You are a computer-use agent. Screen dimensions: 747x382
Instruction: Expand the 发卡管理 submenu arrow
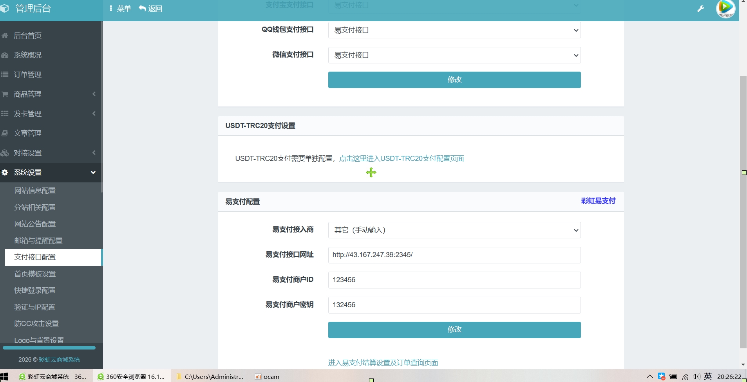pyautogui.click(x=94, y=114)
